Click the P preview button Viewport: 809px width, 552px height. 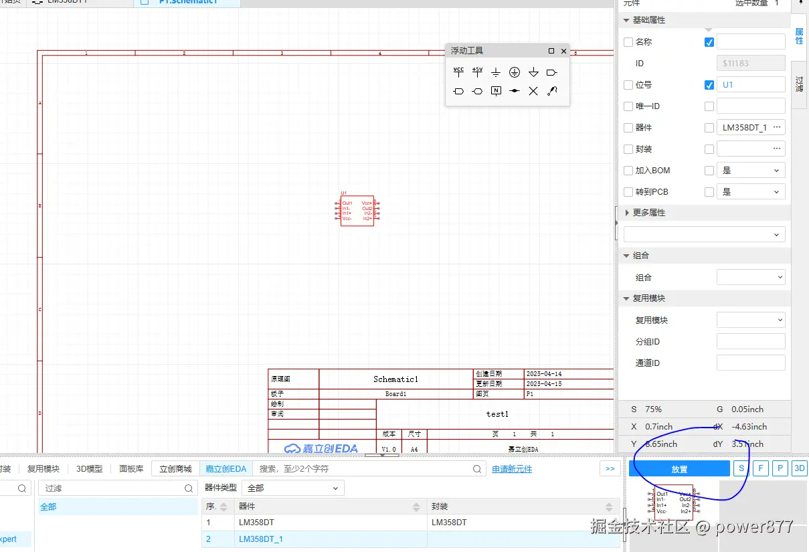click(780, 469)
